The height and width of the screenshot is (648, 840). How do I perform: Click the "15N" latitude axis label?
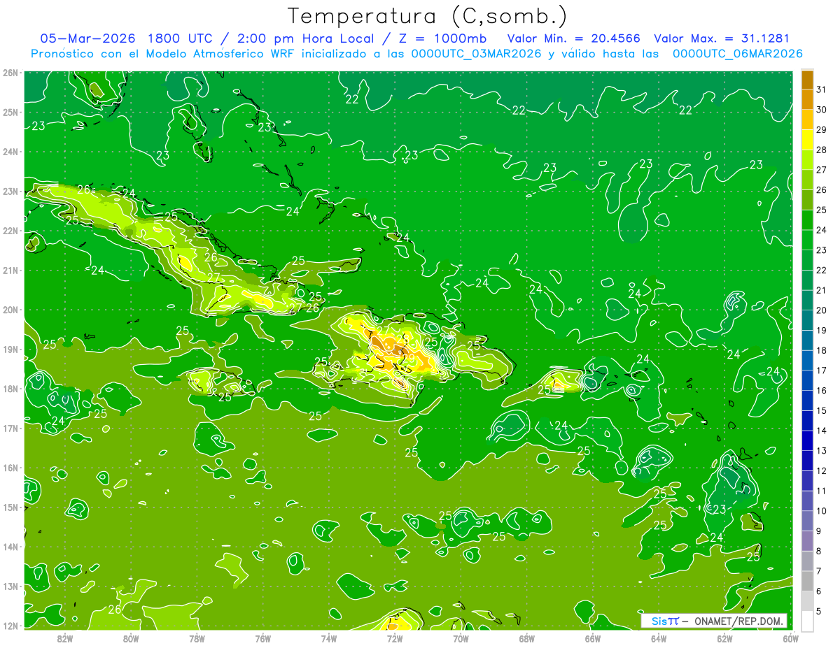tap(10, 507)
